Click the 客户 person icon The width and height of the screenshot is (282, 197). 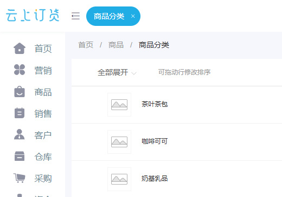(20, 134)
